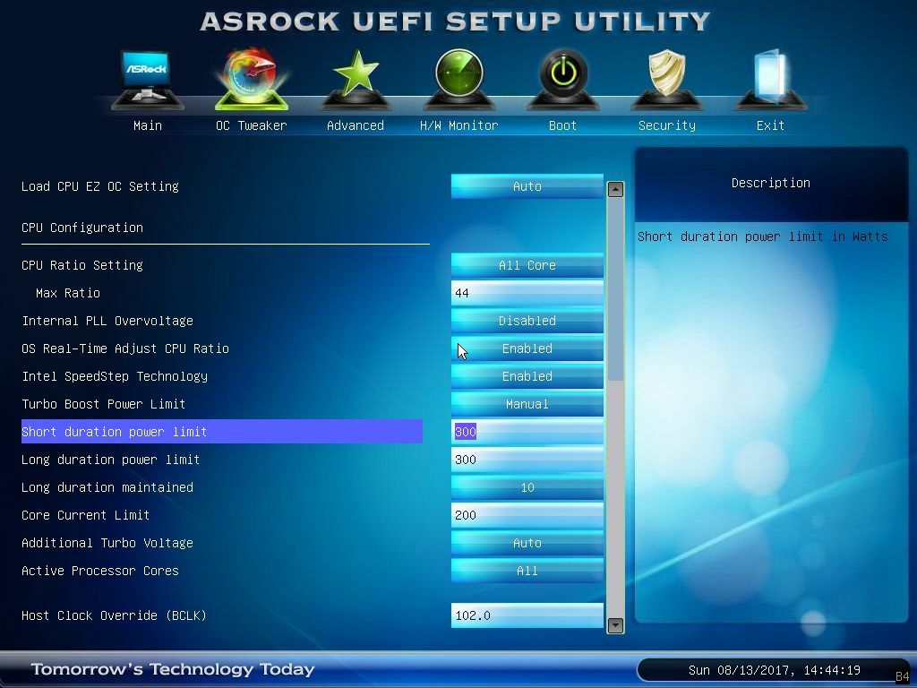
Task: Click the scrollbar up arrow
Action: [x=615, y=189]
